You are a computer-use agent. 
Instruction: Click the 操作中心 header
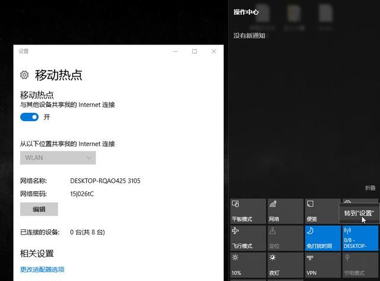(x=246, y=12)
